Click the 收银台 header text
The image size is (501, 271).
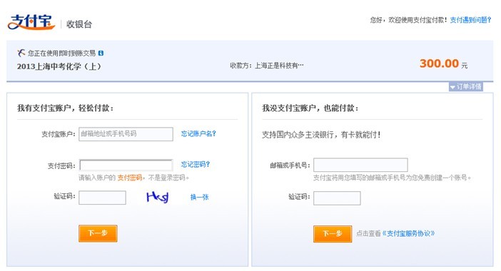[79, 24]
